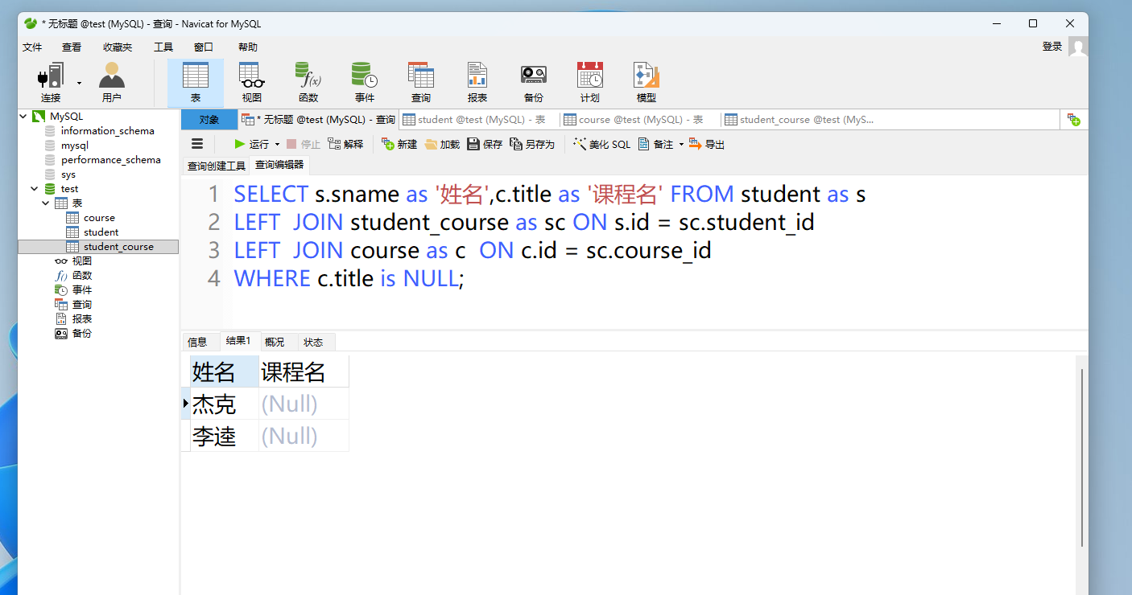Click the 停止 stop button
The height and width of the screenshot is (595, 1132).
(304, 145)
